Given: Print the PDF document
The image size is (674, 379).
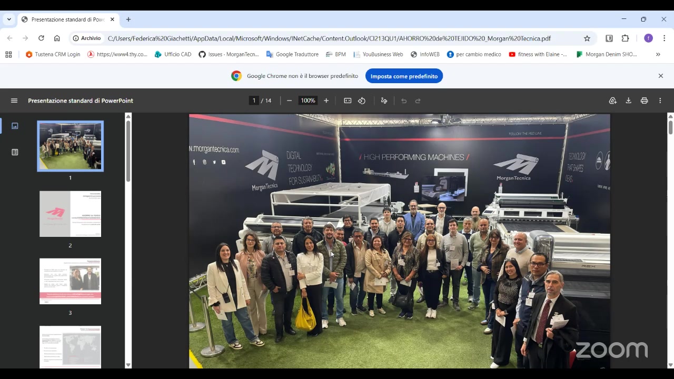Looking at the screenshot, I should pos(644,101).
